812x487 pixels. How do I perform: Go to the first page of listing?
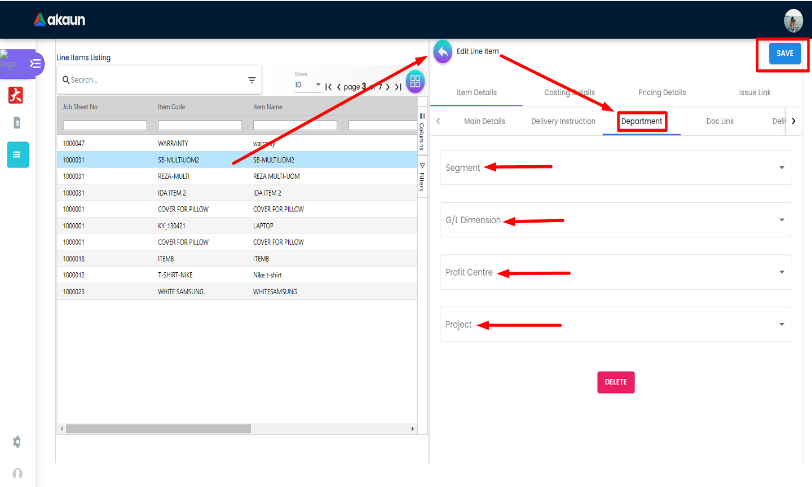coord(328,87)
